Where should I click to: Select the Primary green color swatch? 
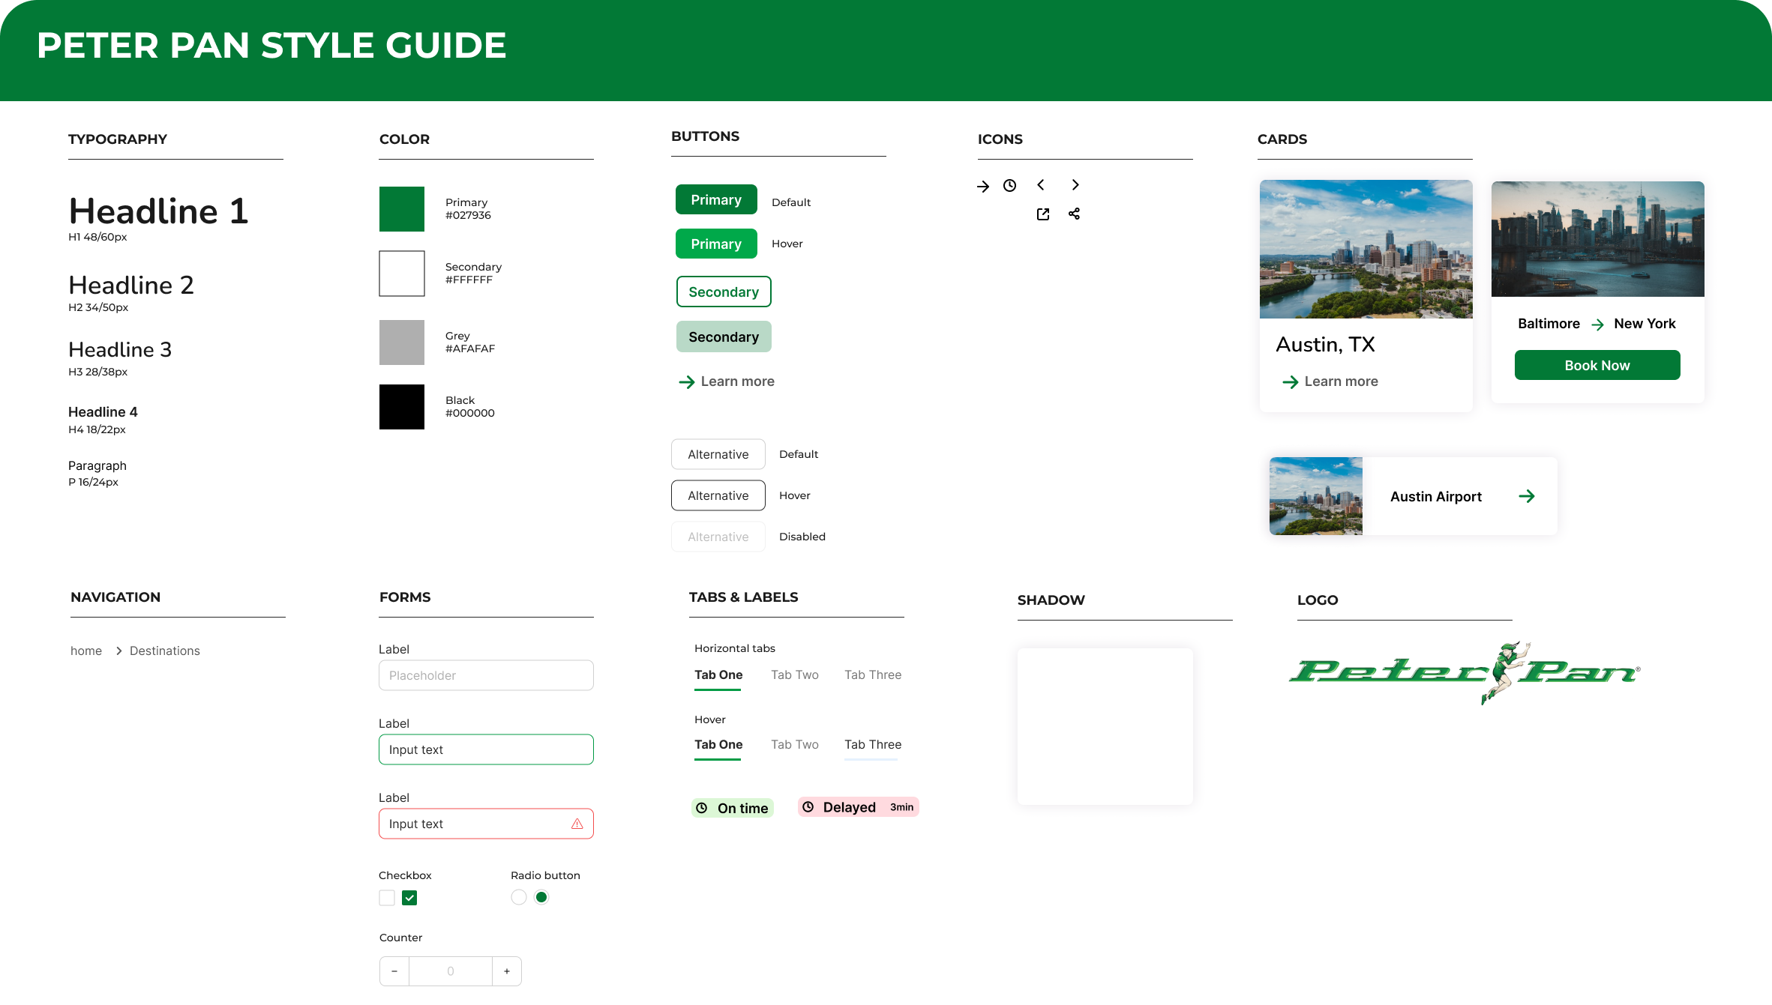tap(402, 209)
